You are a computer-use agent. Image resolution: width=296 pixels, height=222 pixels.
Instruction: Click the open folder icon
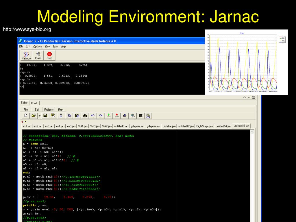(x=34, y=116)
